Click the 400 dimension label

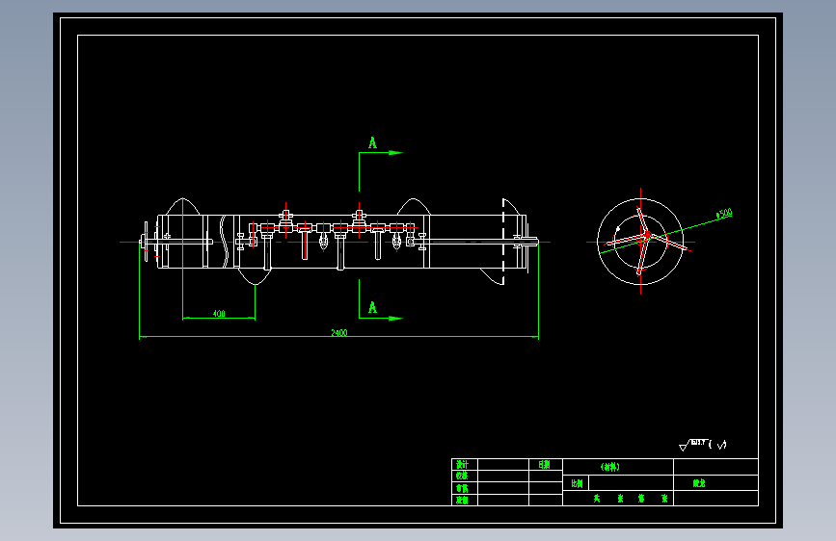click(x=219, y=314)
